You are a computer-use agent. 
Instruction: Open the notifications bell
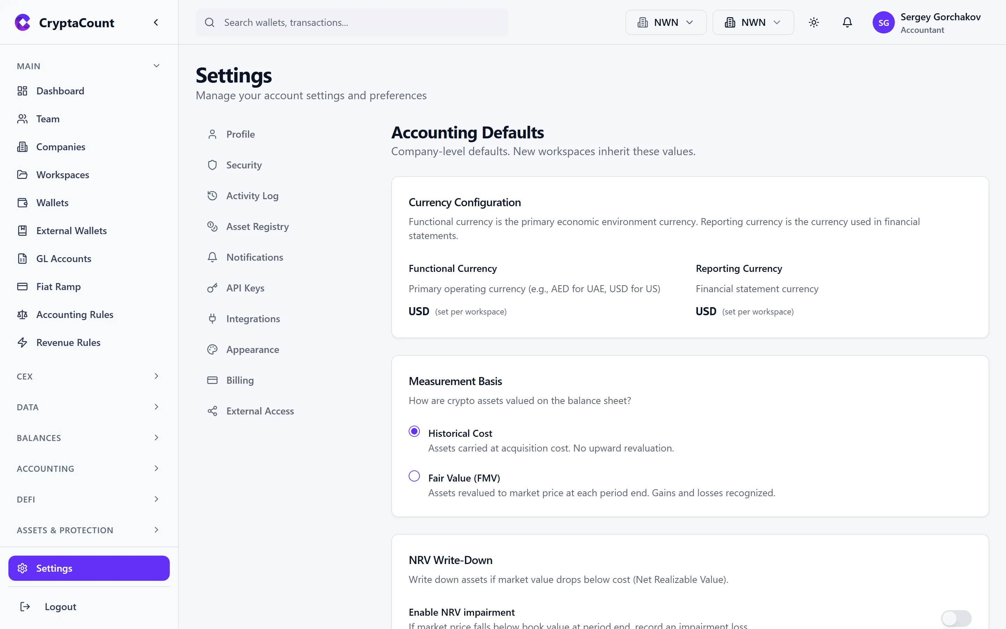point(847,22)
